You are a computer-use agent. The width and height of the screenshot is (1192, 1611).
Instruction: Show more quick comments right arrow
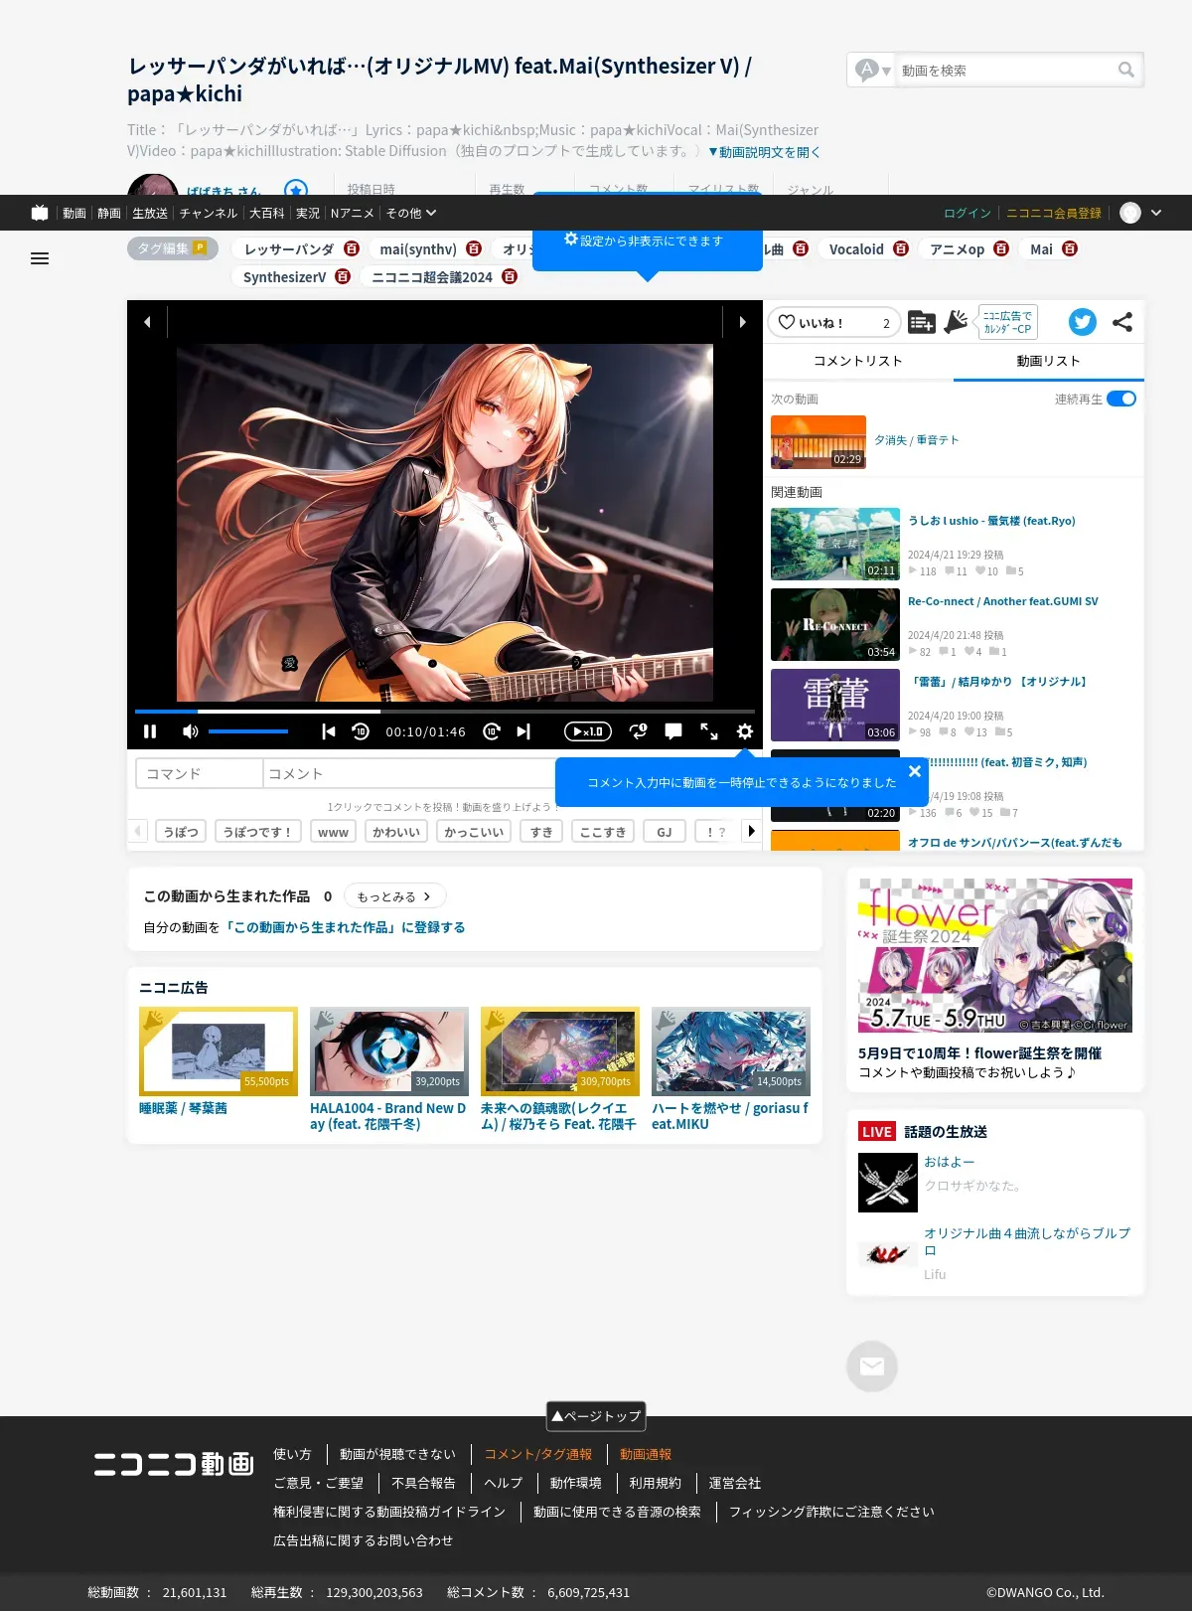pyautogui.click(x=751, y=831)
